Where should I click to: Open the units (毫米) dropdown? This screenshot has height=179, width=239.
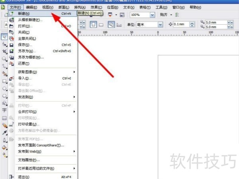tap(160, 25)
